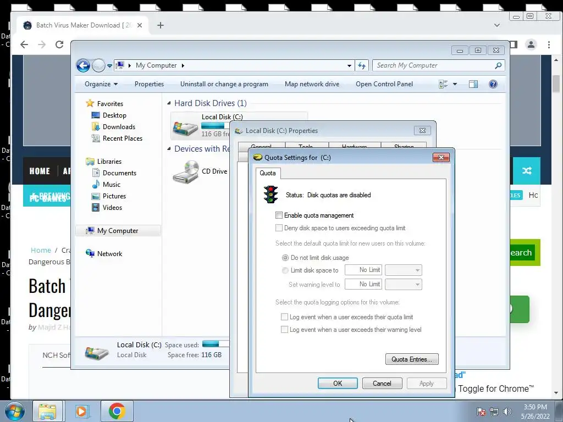This screenshot has height=422, width=563.
Task: Click the Quota tab
Action: [x=268, y=173]
